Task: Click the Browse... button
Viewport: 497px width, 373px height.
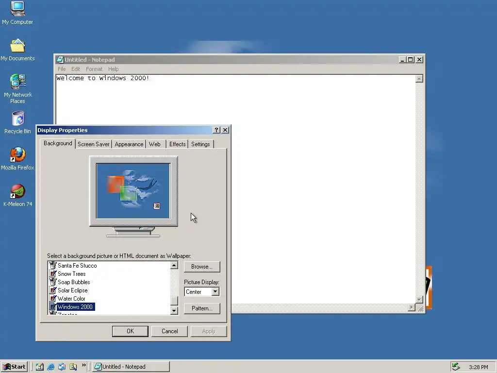Action: click(x=202, y=267)
